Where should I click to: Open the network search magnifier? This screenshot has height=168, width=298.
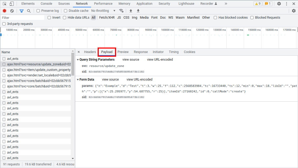(29, 11)
